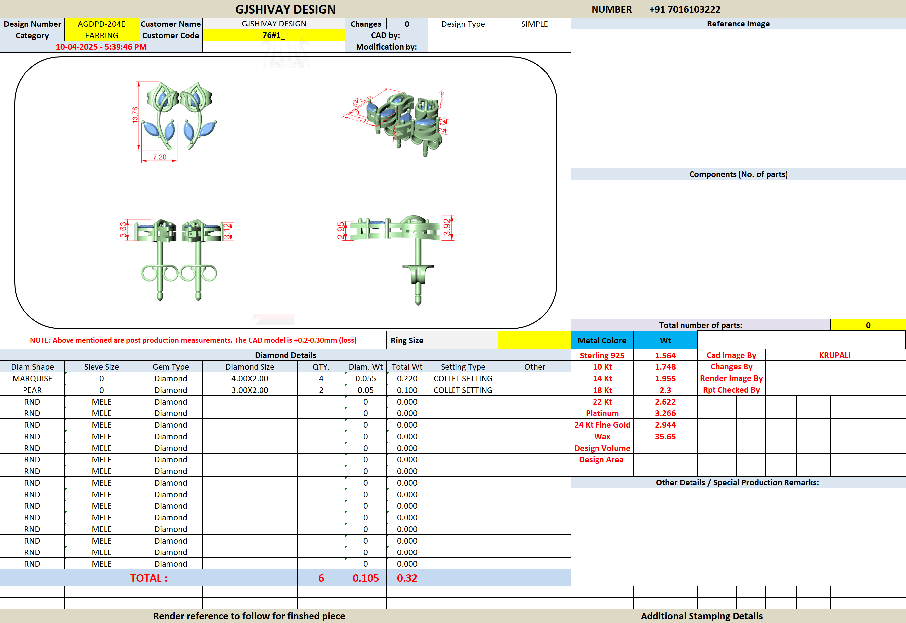Click MARQUISE row quantity 4
Viewport: 906px width, 623px height.
(x=321, y=378)
